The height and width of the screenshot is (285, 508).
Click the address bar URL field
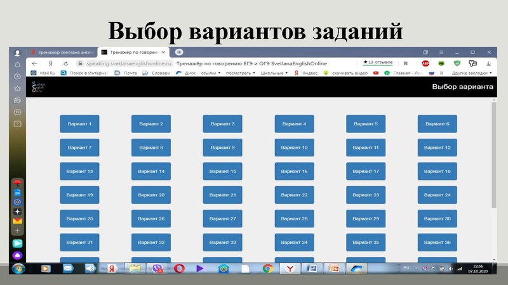tap(129, 64)
